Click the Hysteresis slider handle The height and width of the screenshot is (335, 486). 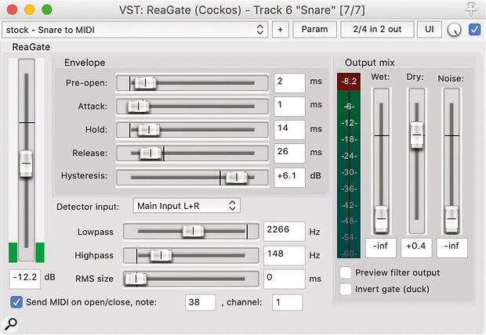[x=237, y=178]
